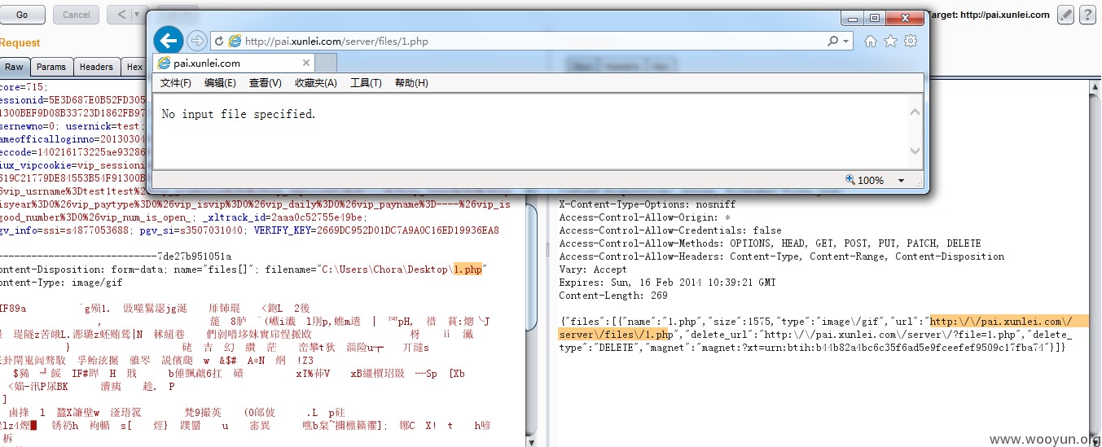The width and height of the screenshot is (1102, 447).
Task: Open the 100% zoom level dropdown
Action: pyautogui.click(x=901, y=181)
